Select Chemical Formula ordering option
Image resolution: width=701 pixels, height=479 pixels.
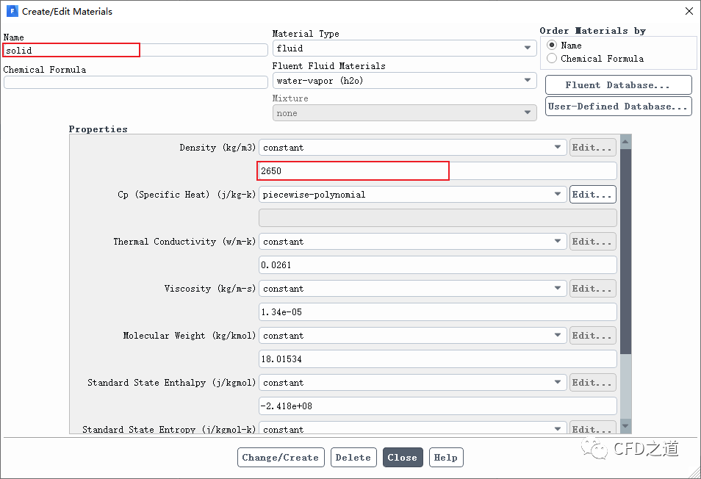[552, 59]
